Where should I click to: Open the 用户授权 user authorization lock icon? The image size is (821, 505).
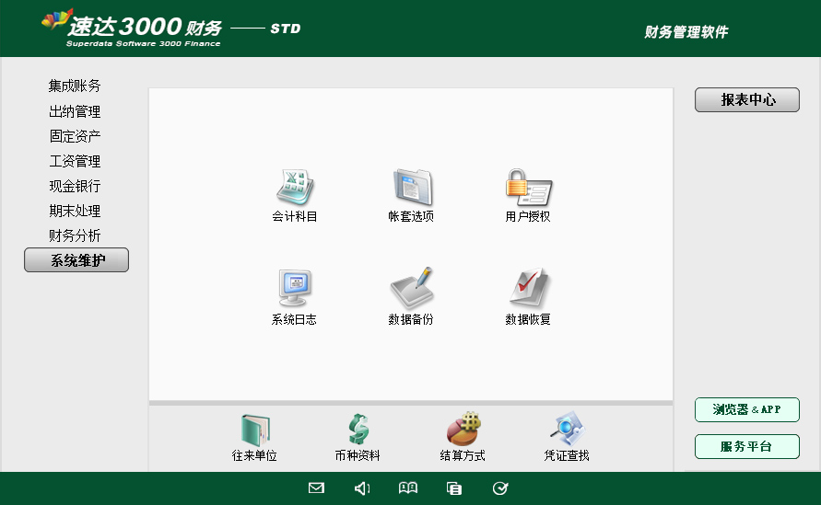tap(529, 187)
